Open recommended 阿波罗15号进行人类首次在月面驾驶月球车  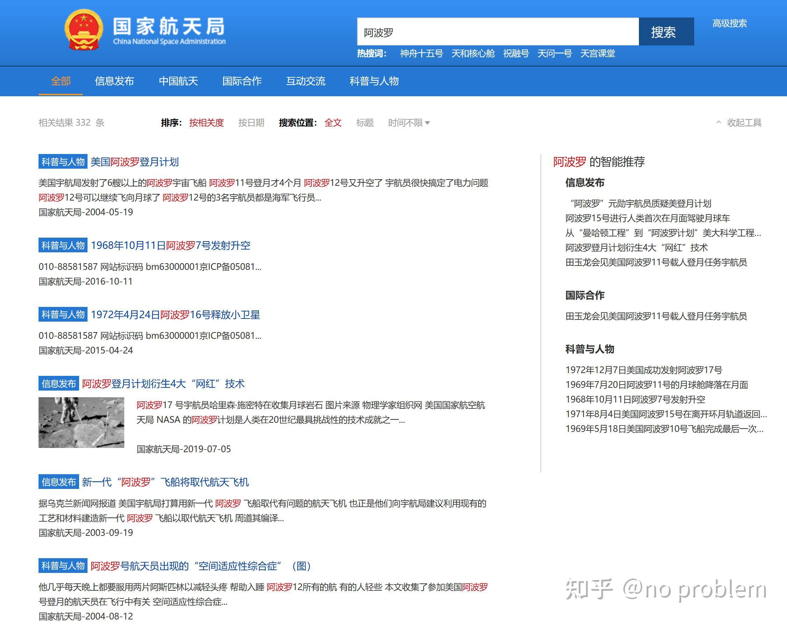click(648, 218)
